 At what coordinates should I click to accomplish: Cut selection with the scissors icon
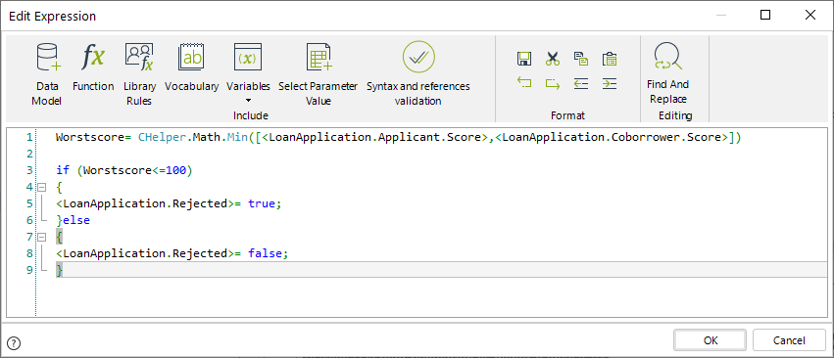[553, 59]
